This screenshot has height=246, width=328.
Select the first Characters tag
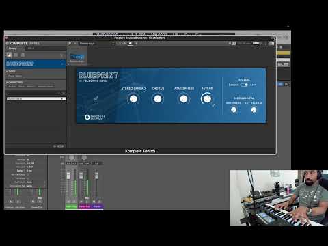click(x=12, y=87)
